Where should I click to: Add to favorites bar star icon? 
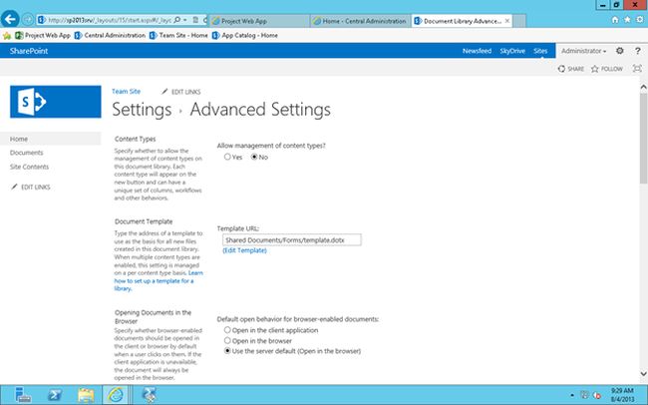tap(7, 36)
